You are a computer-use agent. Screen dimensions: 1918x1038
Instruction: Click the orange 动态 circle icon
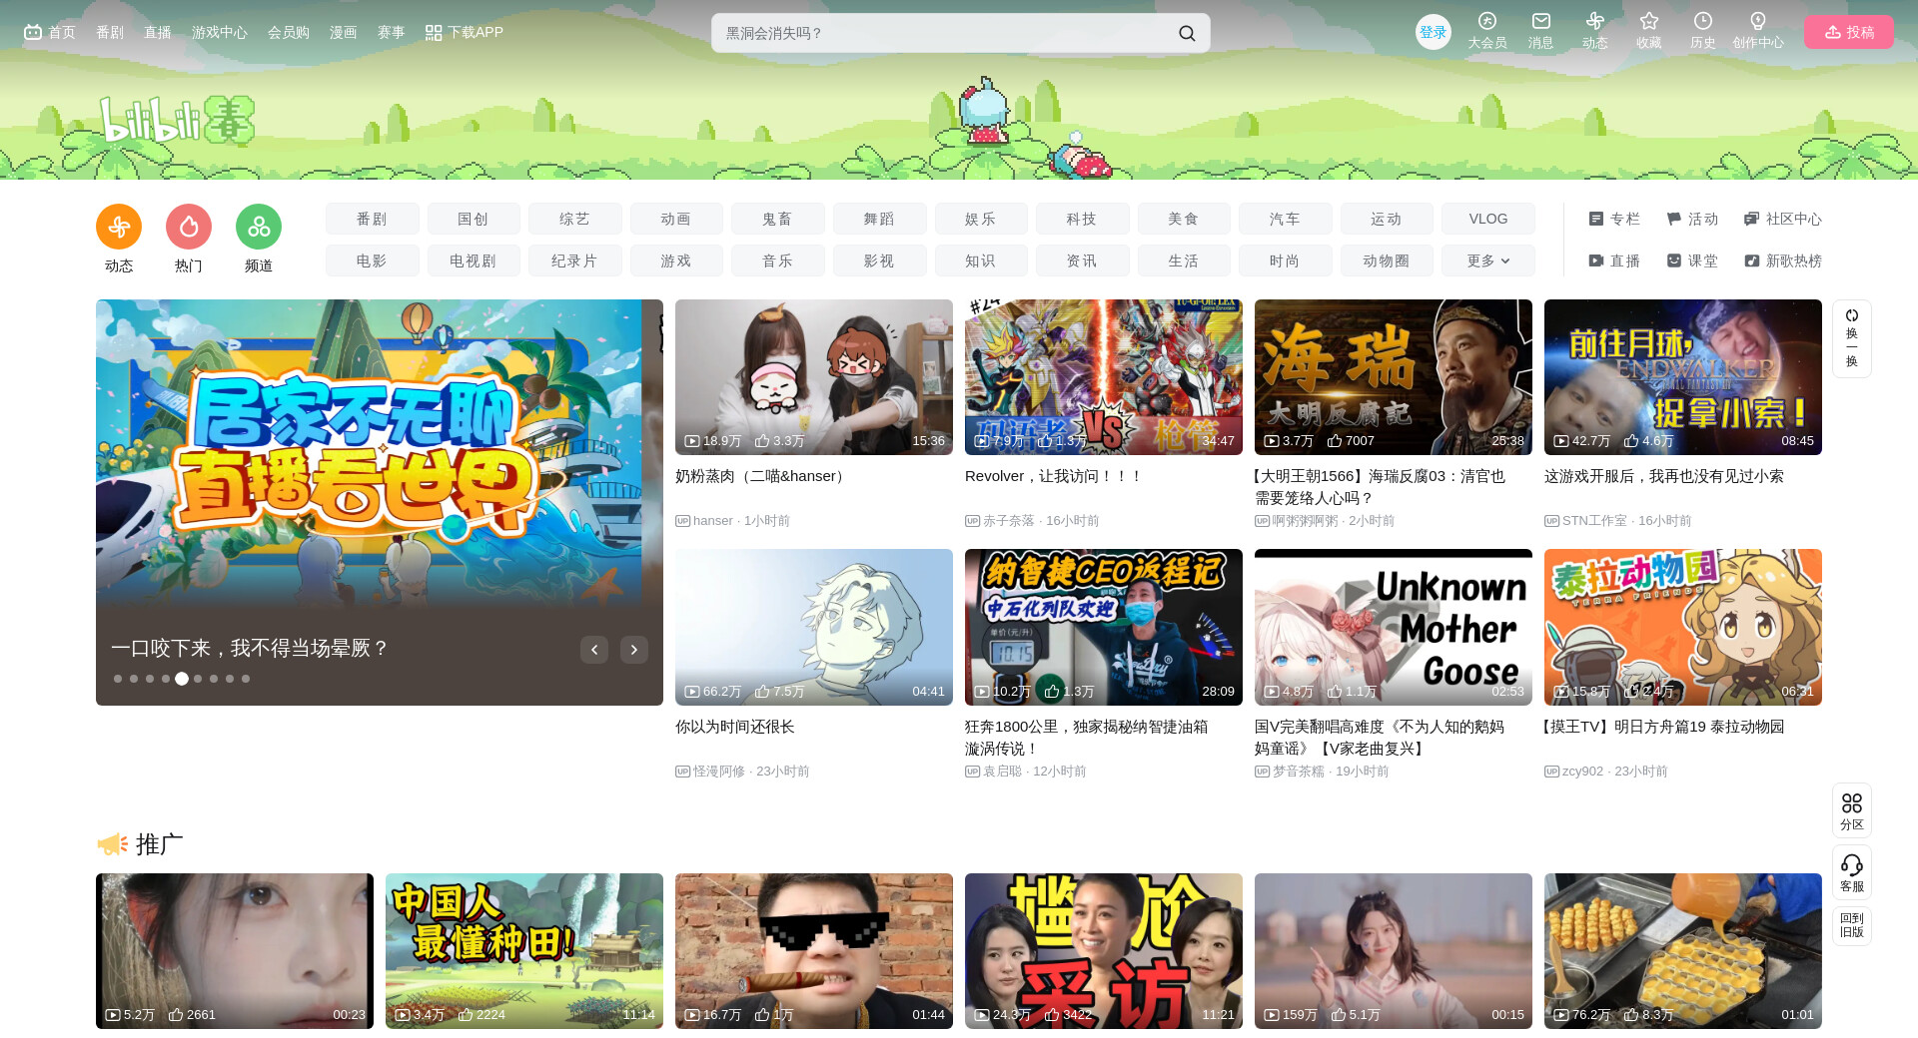pos(119,228)
